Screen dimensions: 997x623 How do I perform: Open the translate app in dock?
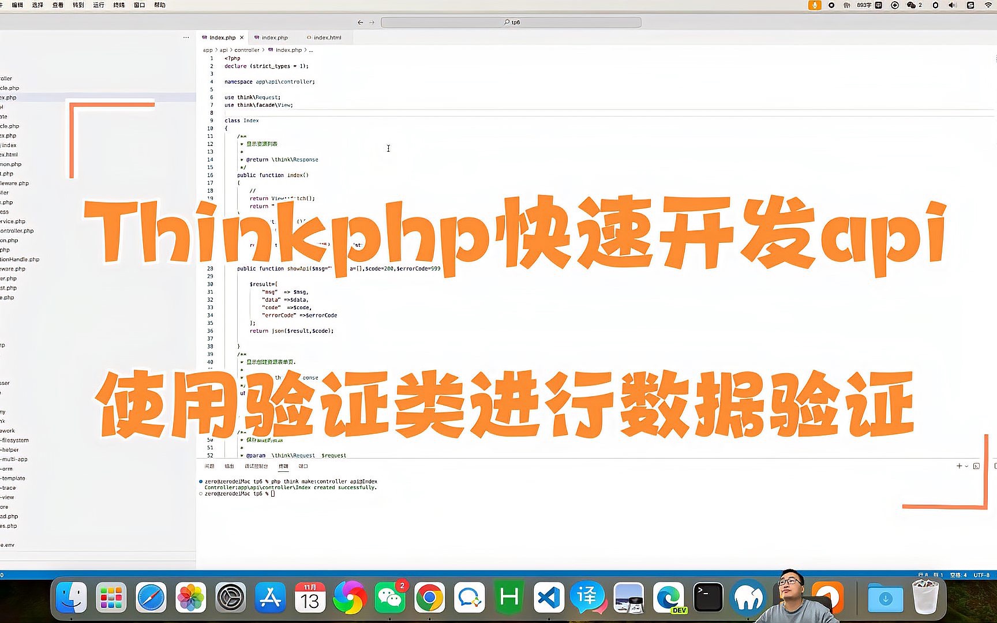(588, 597)
